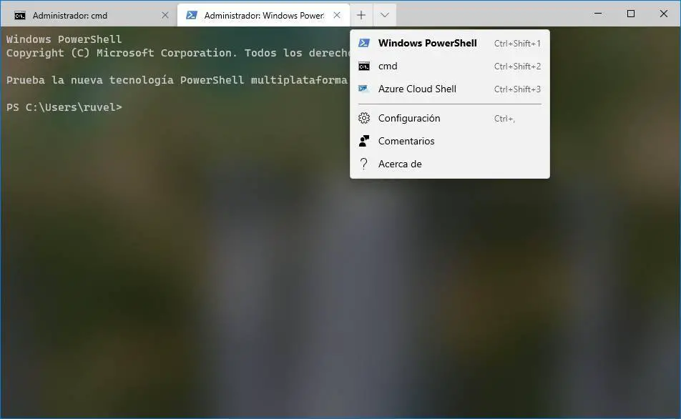Click the Ctrl+Shift+3 shortcut text

point(517,89)
